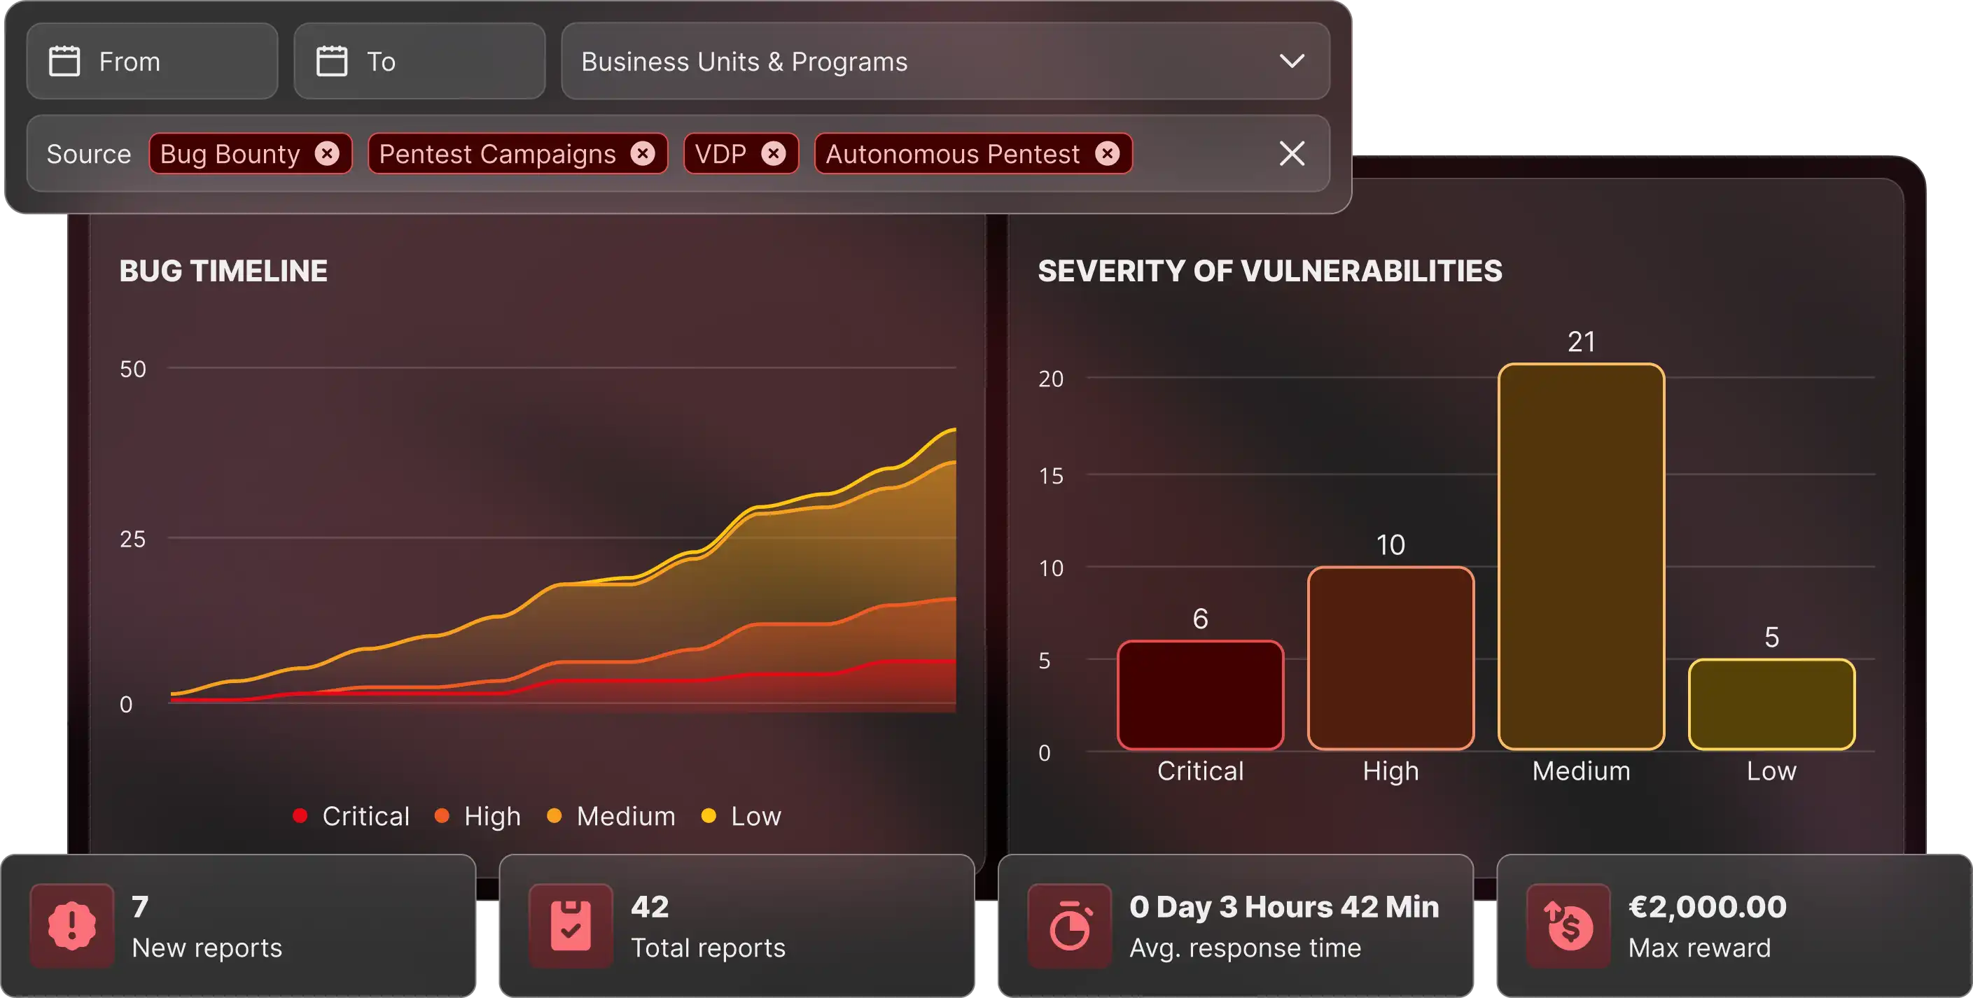Remove the Pentest Campaigns filter tag
The width and height of the screenshot is (1973, 998).
click(x=643, y=154)
